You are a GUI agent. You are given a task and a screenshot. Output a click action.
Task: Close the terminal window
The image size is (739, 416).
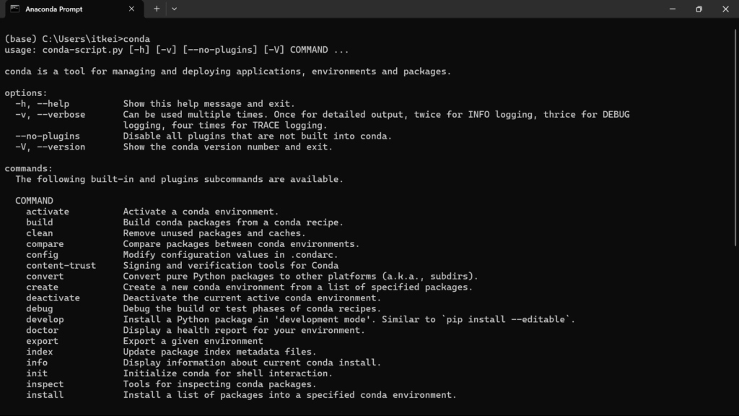pyautogui.click(x=725, y=9)
